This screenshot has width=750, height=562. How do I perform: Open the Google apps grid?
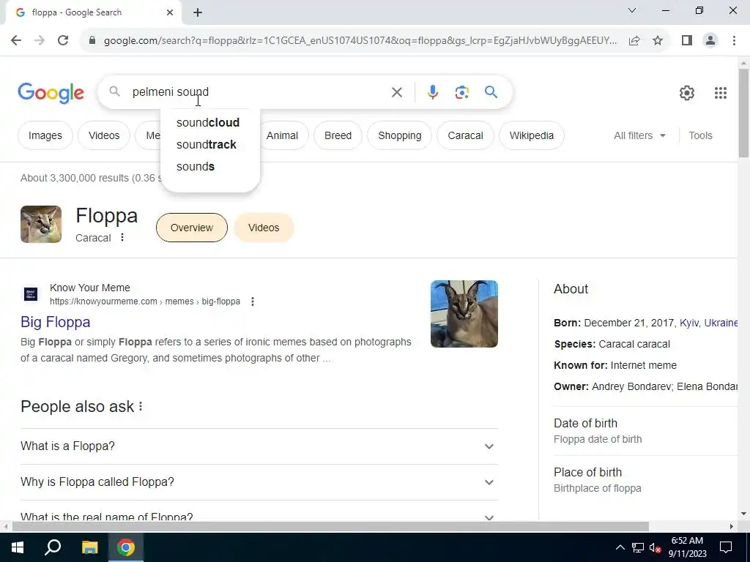point(721,93)
